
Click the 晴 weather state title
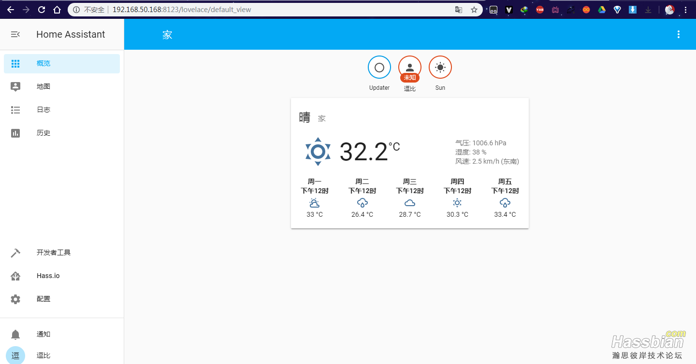(304, 117)
